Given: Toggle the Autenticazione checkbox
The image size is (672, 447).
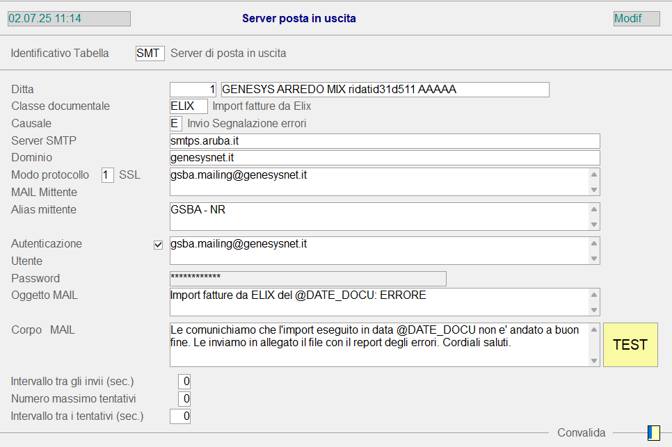Looking at the screenshot, I should [159, 245].
